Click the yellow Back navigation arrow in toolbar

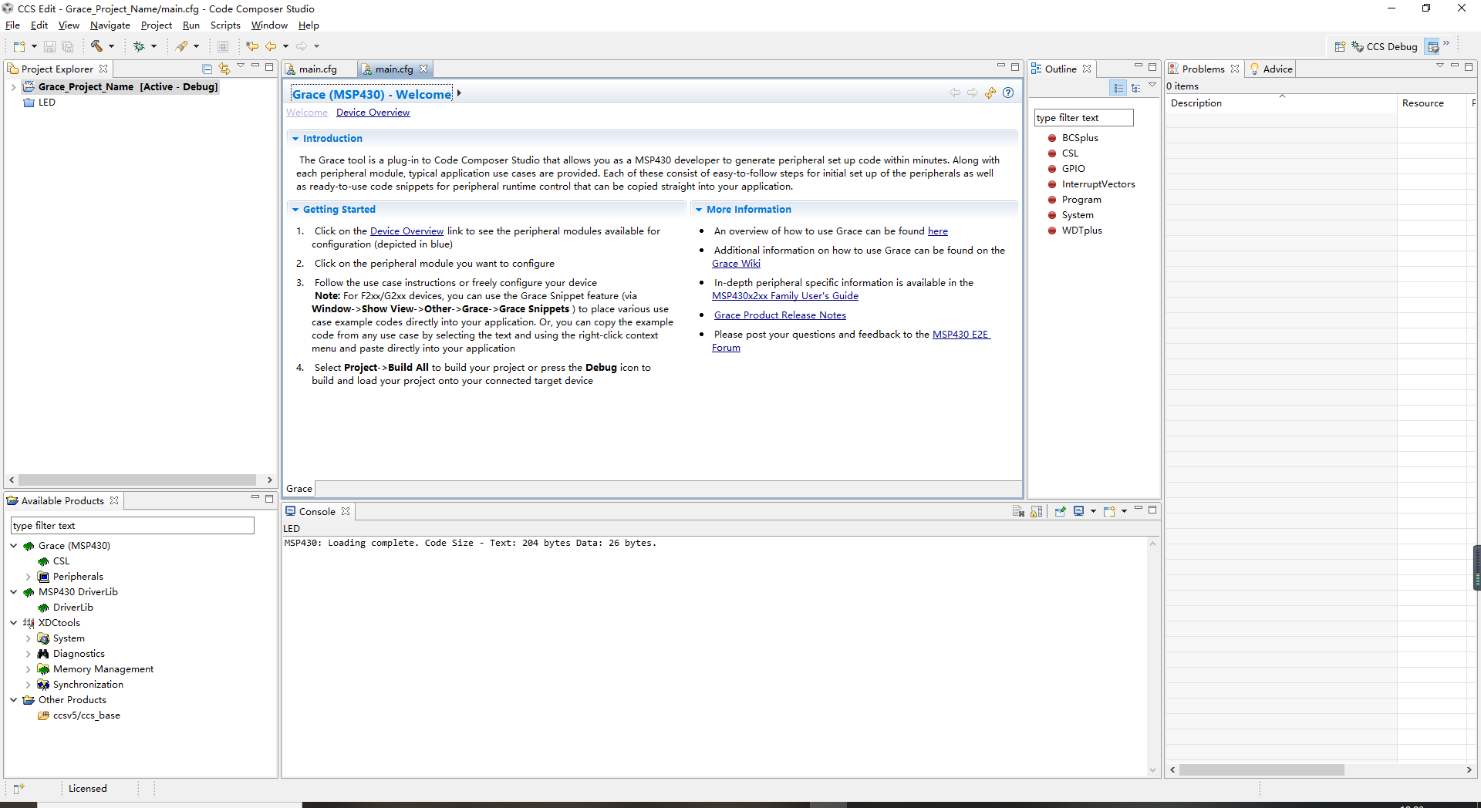(x=271, y=46)
